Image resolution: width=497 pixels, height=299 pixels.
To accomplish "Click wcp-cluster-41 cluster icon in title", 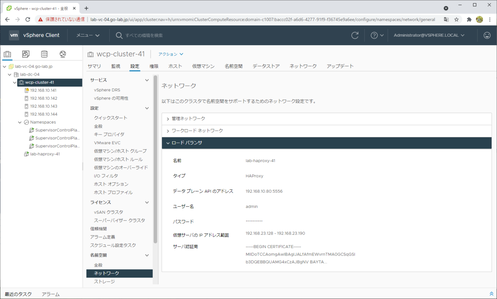I will point(90,54).
